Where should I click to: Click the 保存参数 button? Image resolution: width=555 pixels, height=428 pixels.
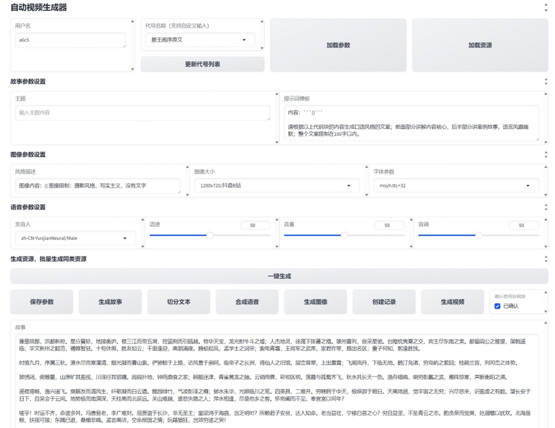point(42,302)
